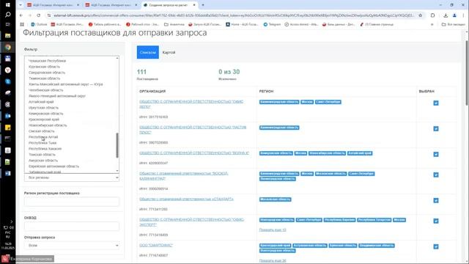Open the tab search dropdown arrow
Viewport: 469px width, 264px height.
pos(21,5)
